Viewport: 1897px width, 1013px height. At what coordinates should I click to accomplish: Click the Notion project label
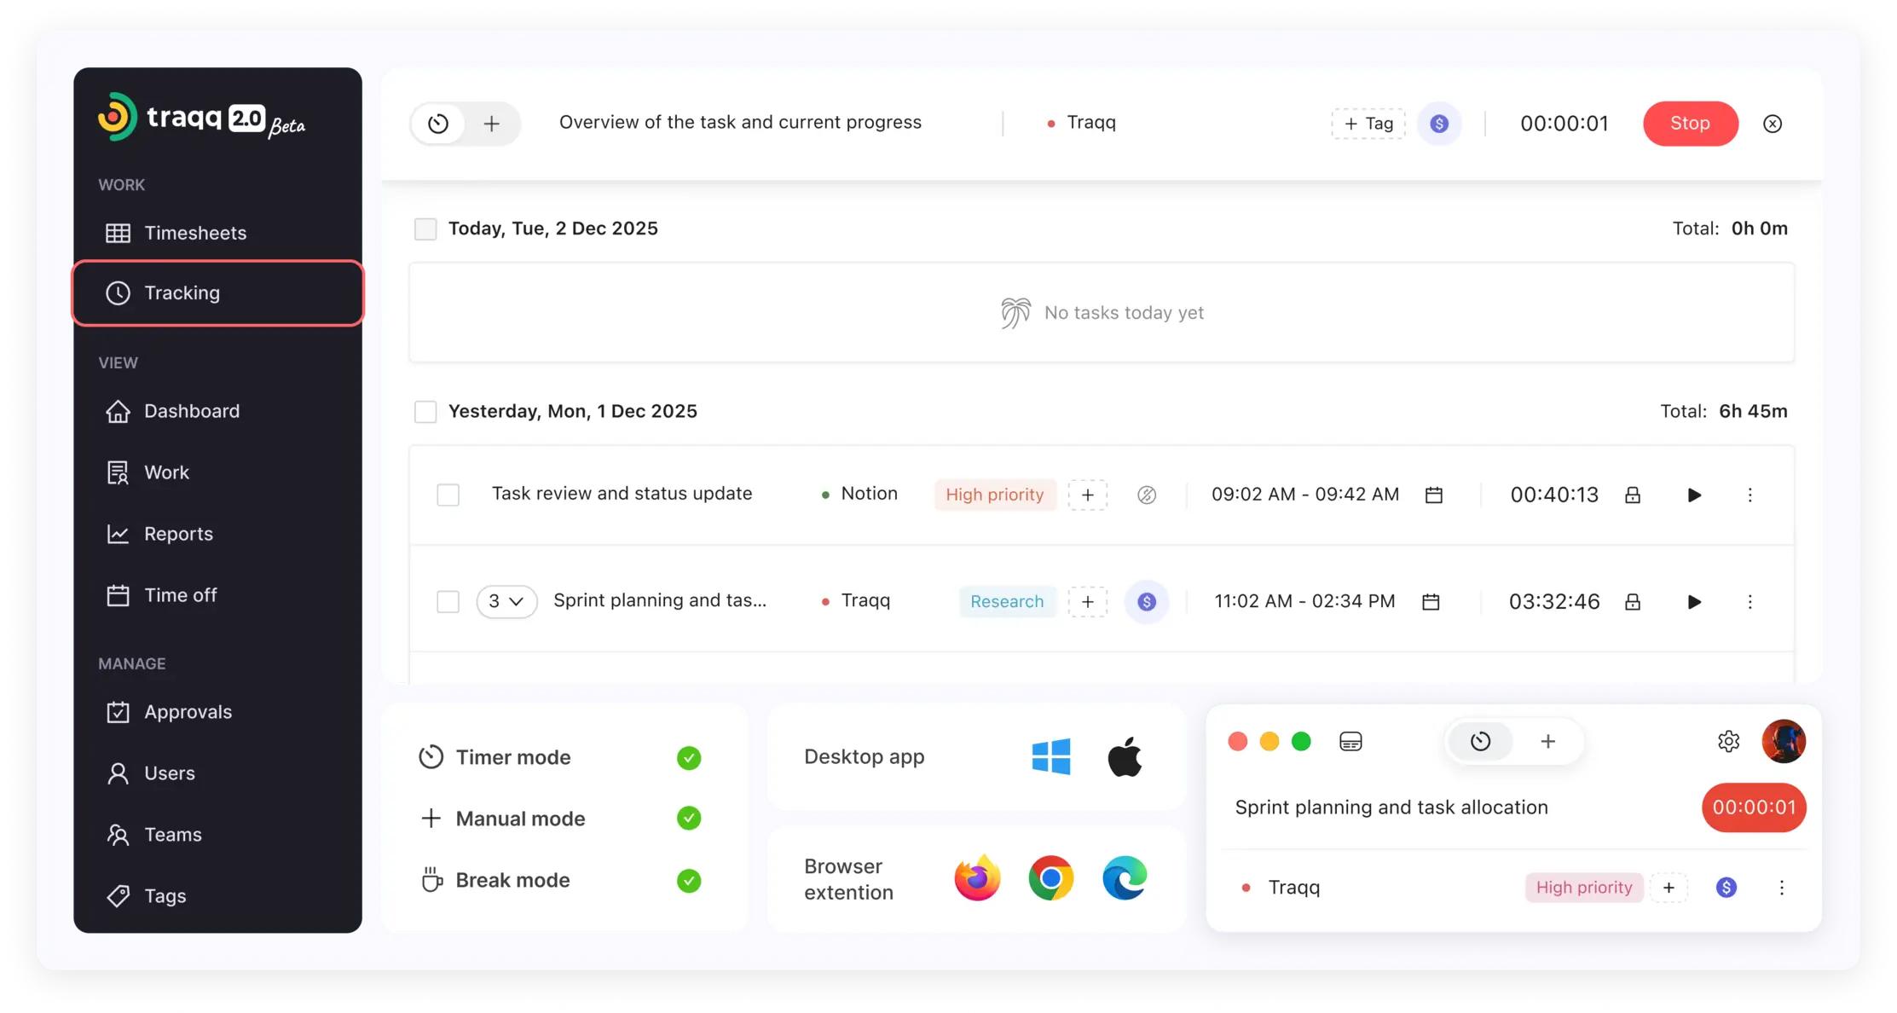point(859,494)
